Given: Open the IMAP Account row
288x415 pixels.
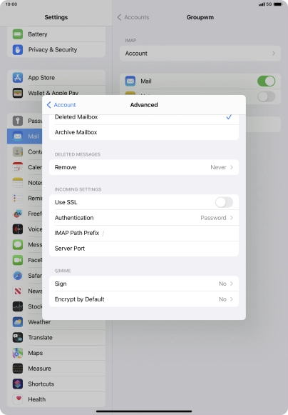Looking at the screenshot, I should tap(200, 53).
